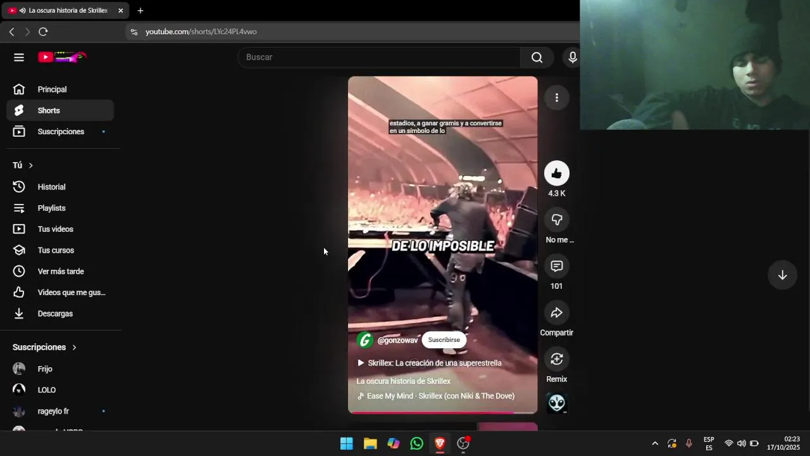Open @gonzowav channel link
This screenshot has height=456, width=810.
(x=397, y=340)
